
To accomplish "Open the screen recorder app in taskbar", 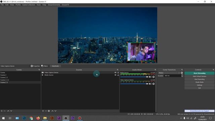I will [80, 118].
